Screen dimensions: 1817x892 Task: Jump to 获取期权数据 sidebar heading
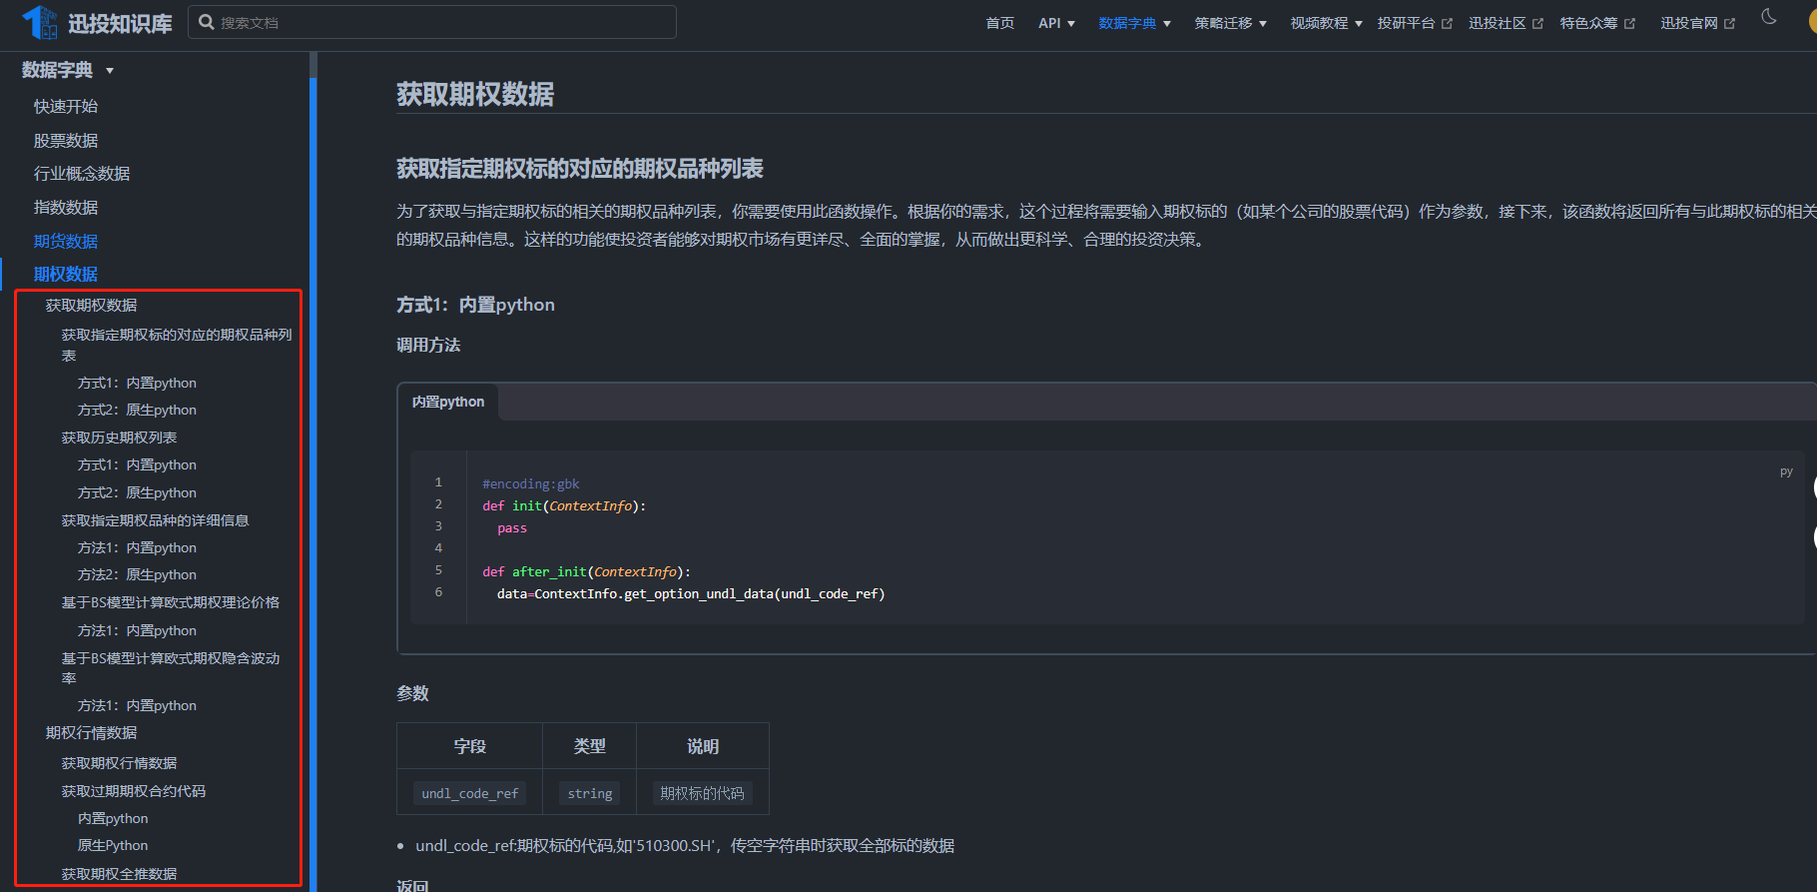(92, 305)
